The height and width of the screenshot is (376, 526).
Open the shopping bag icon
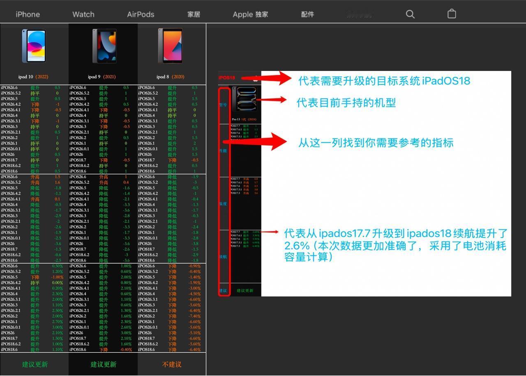tap(452, 14)
